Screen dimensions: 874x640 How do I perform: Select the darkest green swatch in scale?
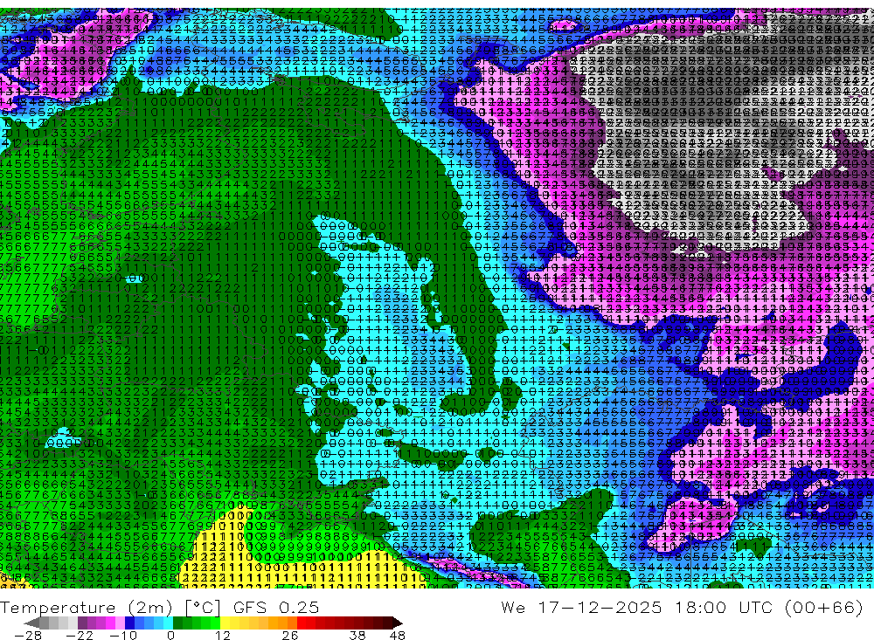177,623
